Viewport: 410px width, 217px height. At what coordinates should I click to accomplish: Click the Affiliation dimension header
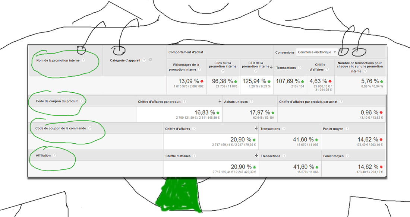pyautogui.click(x=43, y=156)
